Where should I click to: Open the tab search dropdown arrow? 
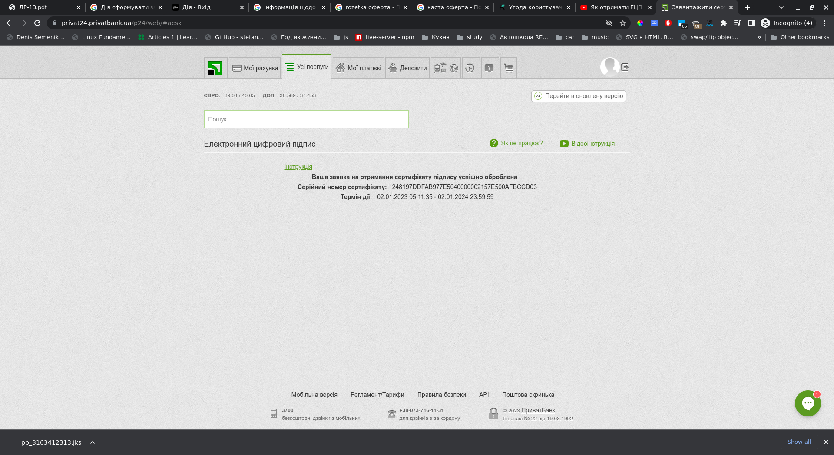pyautogui.click(x=781, y=7)
